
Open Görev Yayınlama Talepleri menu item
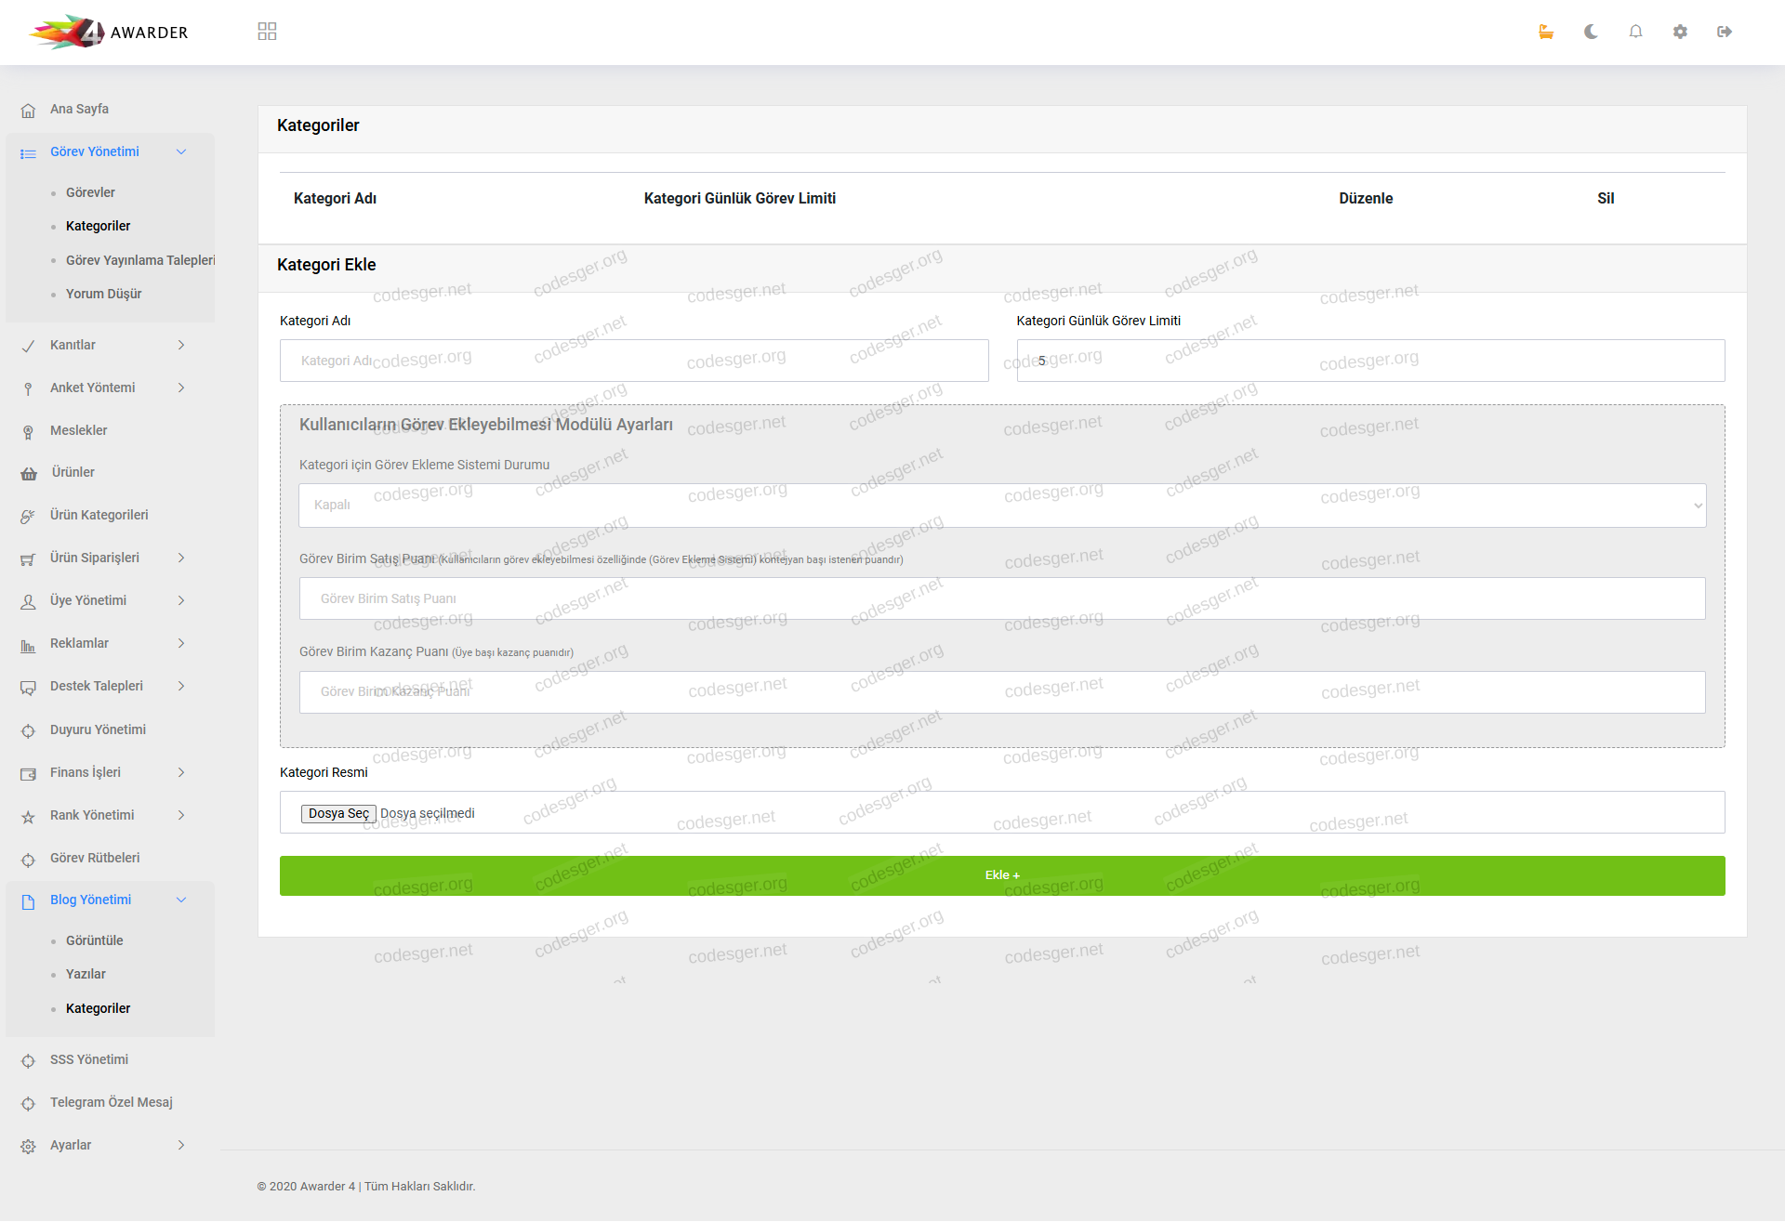pyautogui.click(x=139, y=260)
